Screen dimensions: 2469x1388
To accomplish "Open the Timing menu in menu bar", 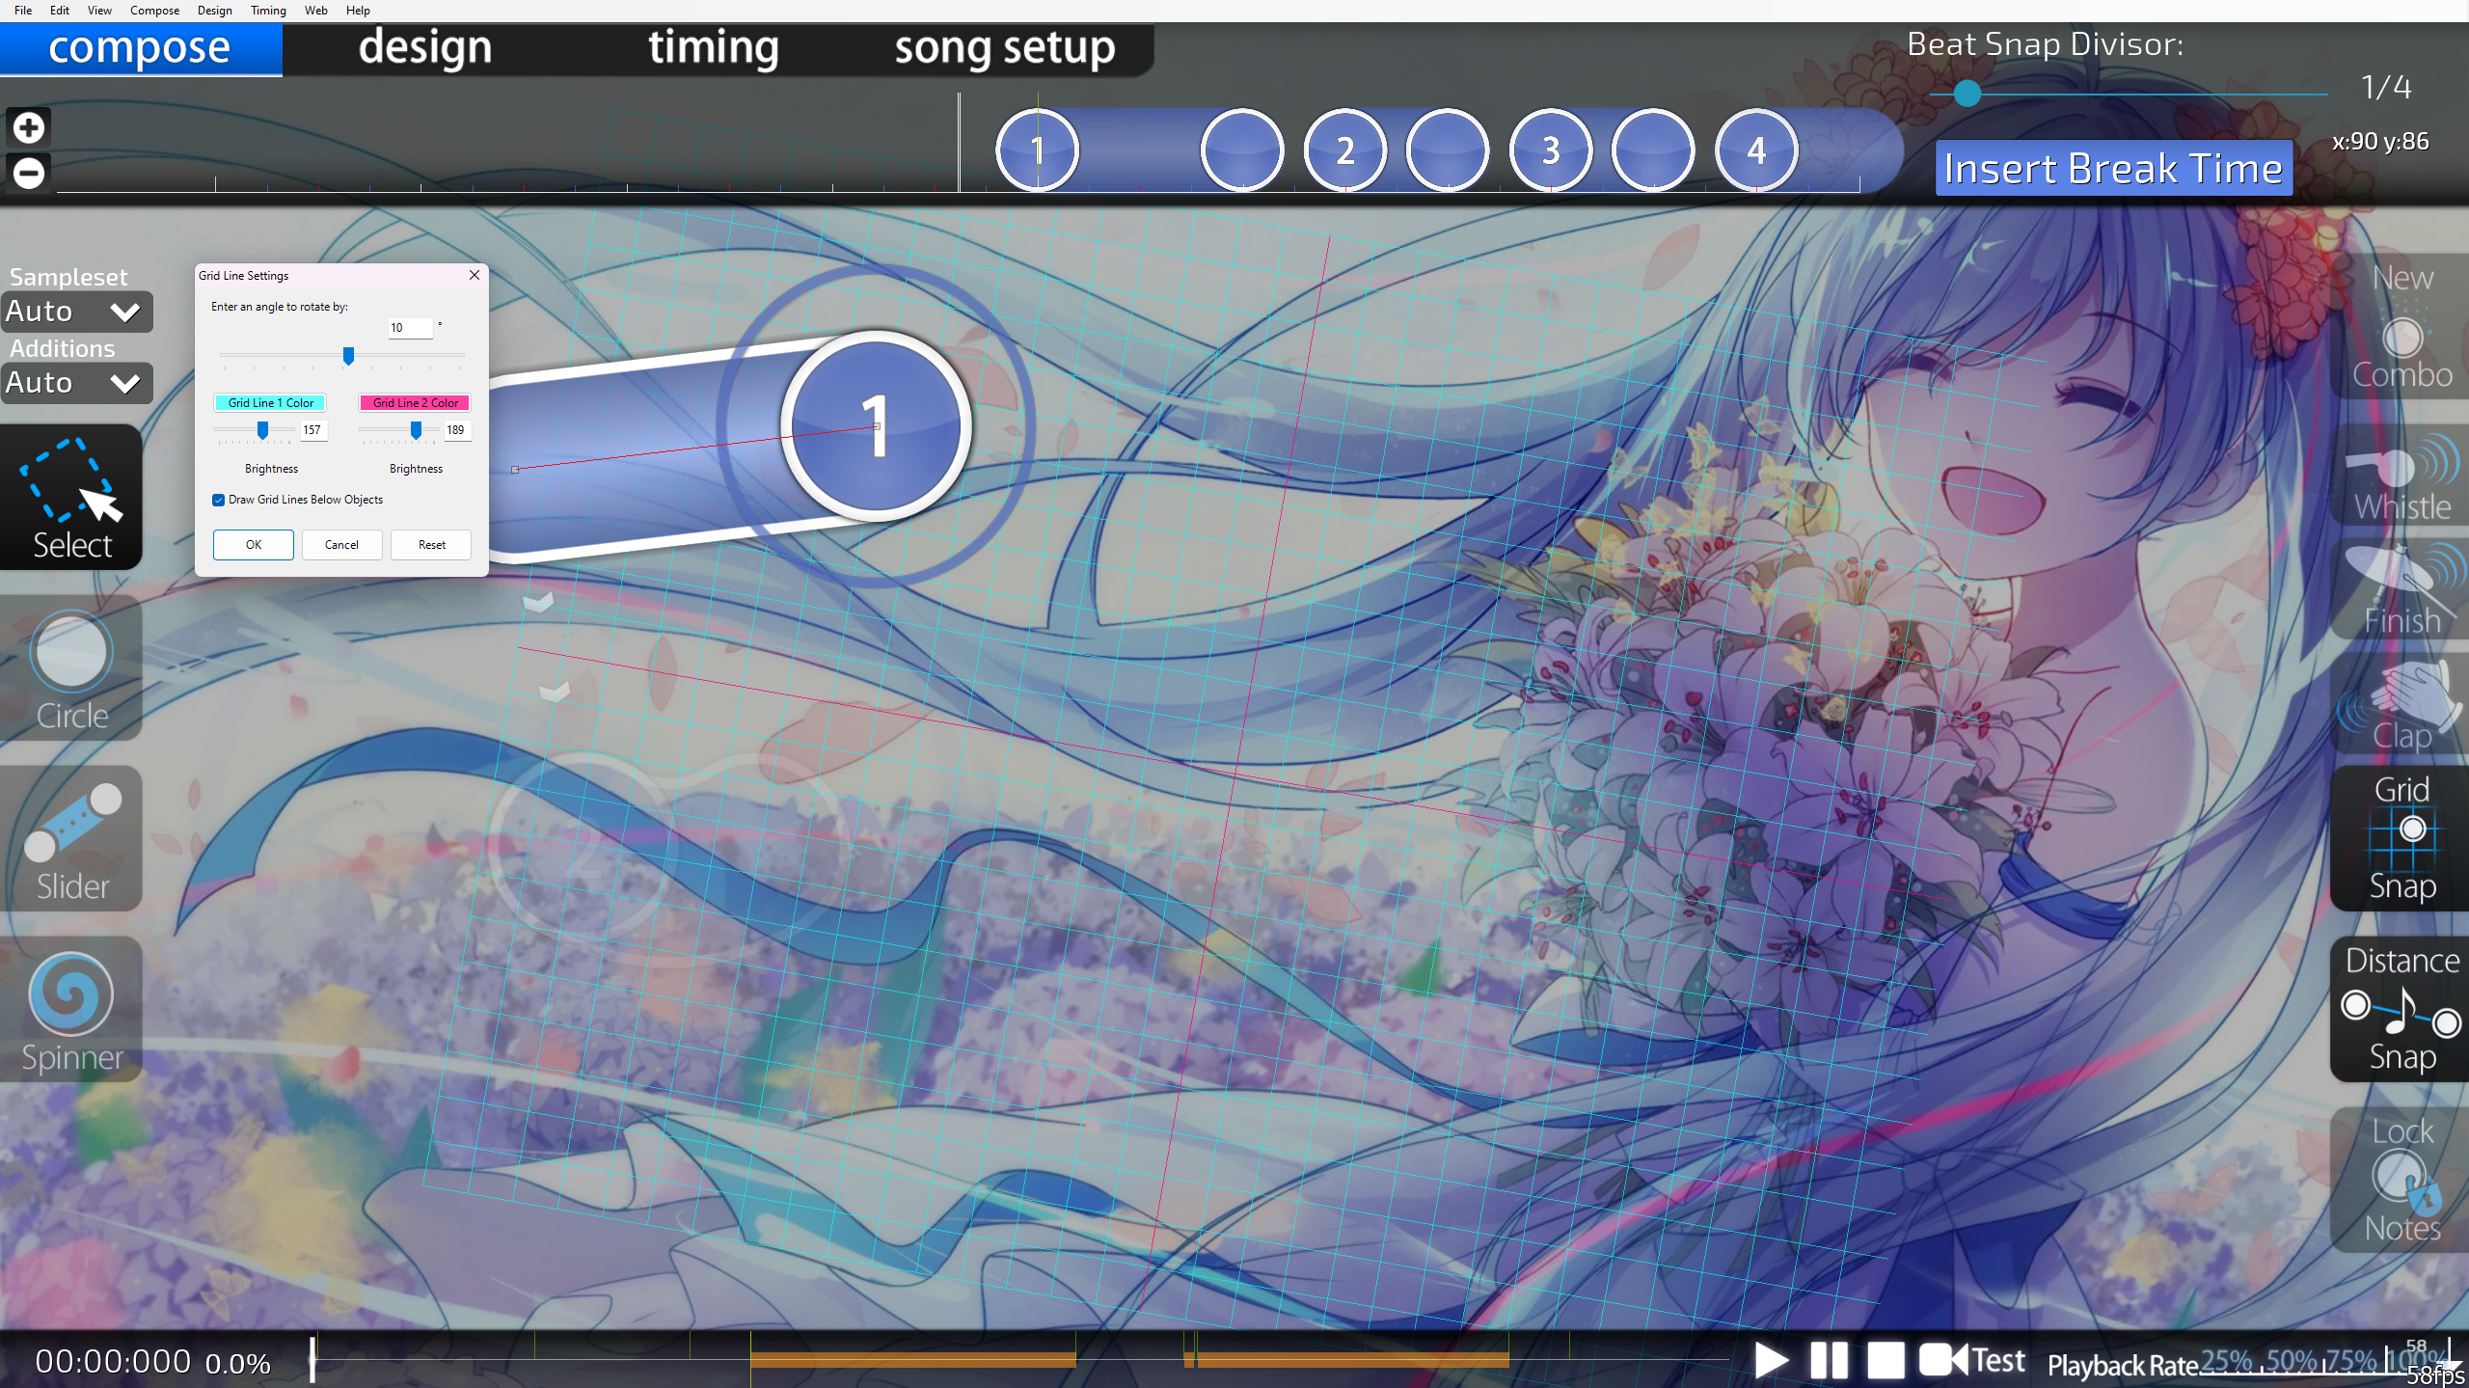I will click(x=268, y=11).
